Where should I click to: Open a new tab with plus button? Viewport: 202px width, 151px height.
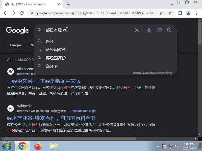[x=68, y=4]
